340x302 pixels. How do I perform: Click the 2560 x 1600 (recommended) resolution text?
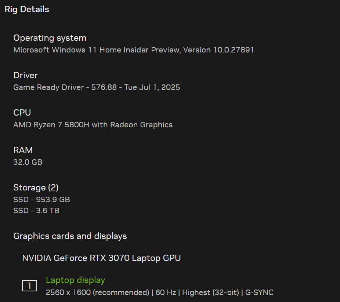click(x=97, y=292)
